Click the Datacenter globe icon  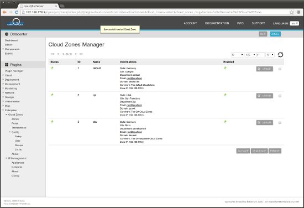coord(7,34)
